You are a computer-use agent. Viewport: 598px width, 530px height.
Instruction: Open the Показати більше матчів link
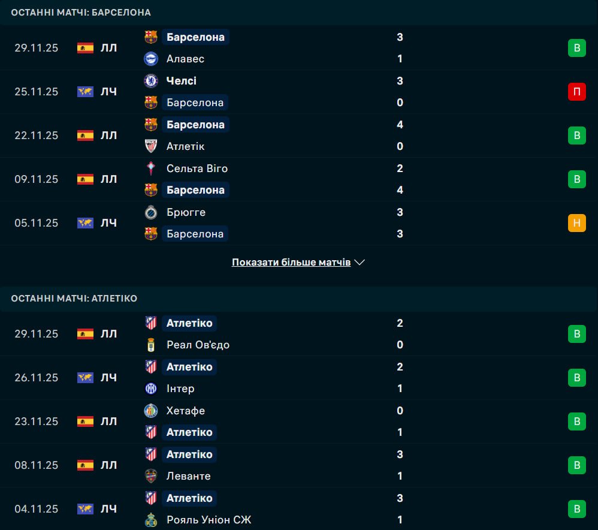click(x=291, y=263)
